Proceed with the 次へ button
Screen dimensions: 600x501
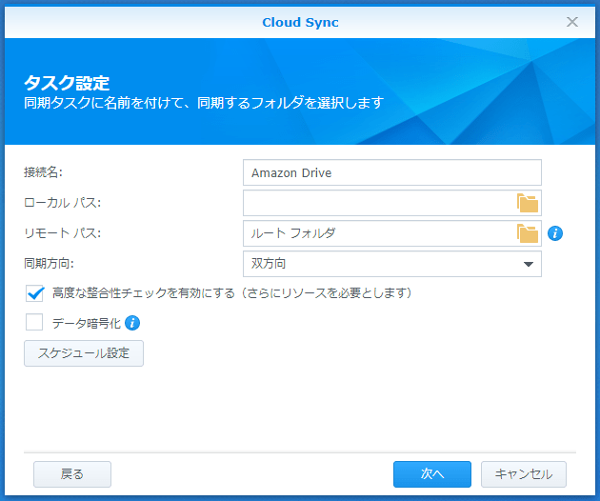(x=432, y=474)
